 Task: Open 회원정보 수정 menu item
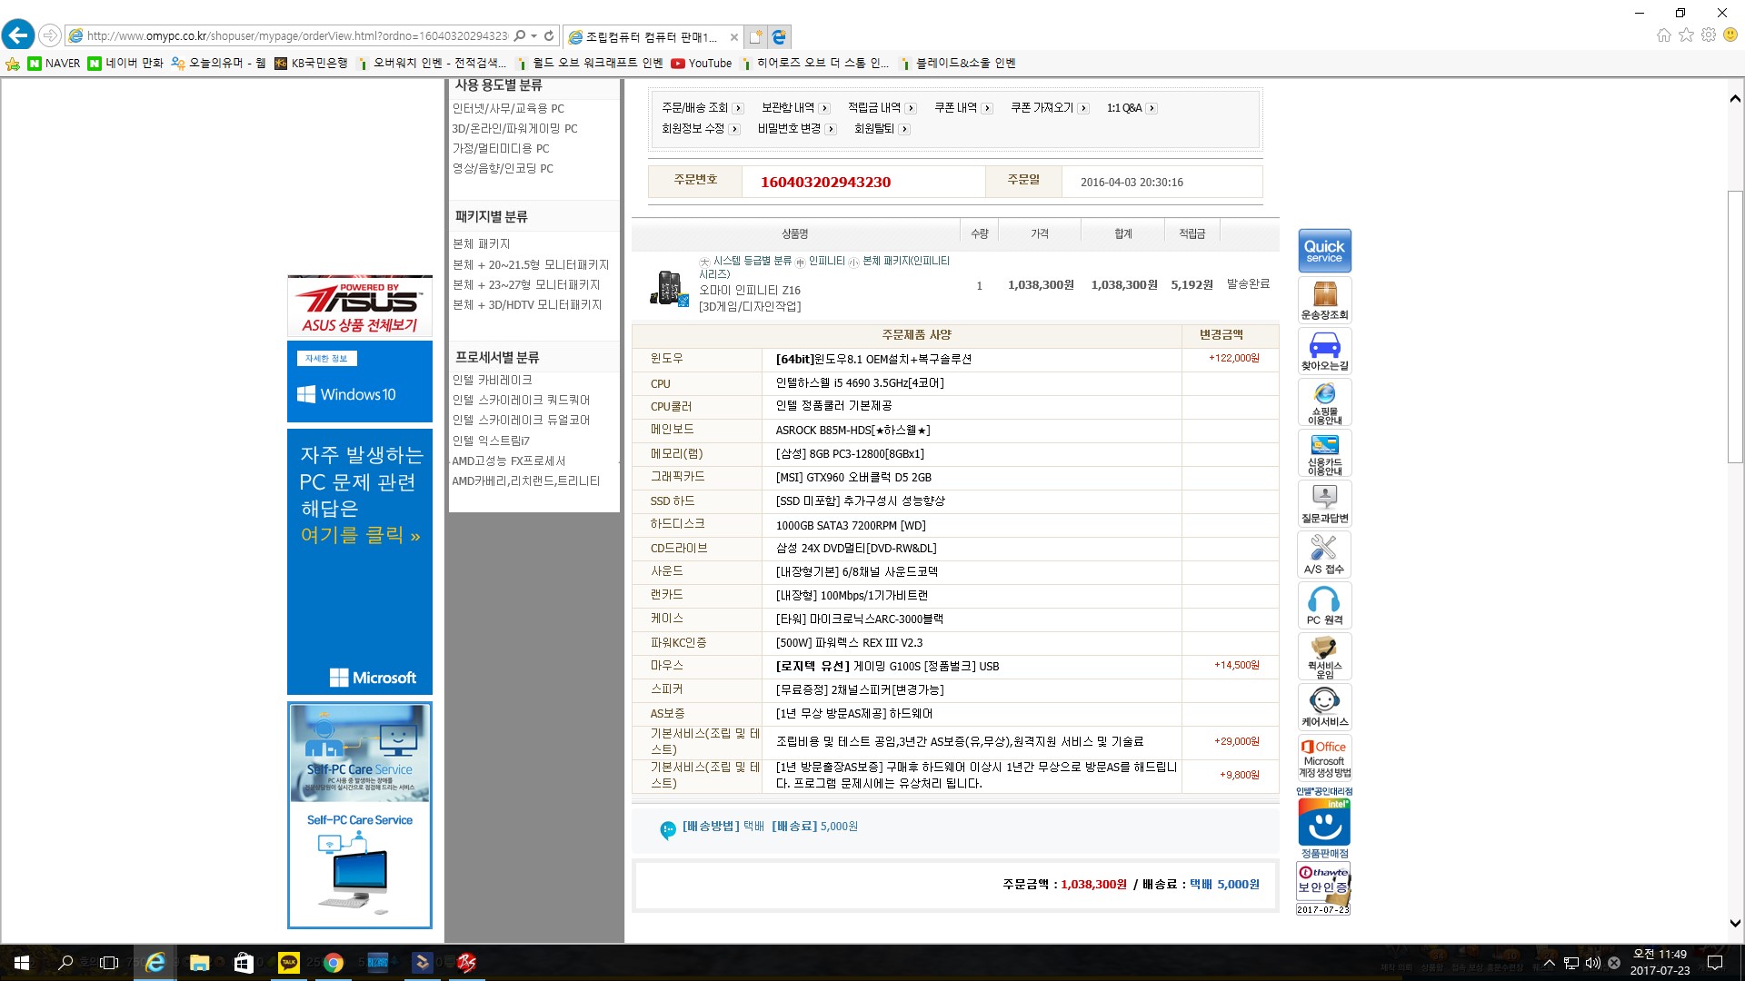click(x=701, y=129)
